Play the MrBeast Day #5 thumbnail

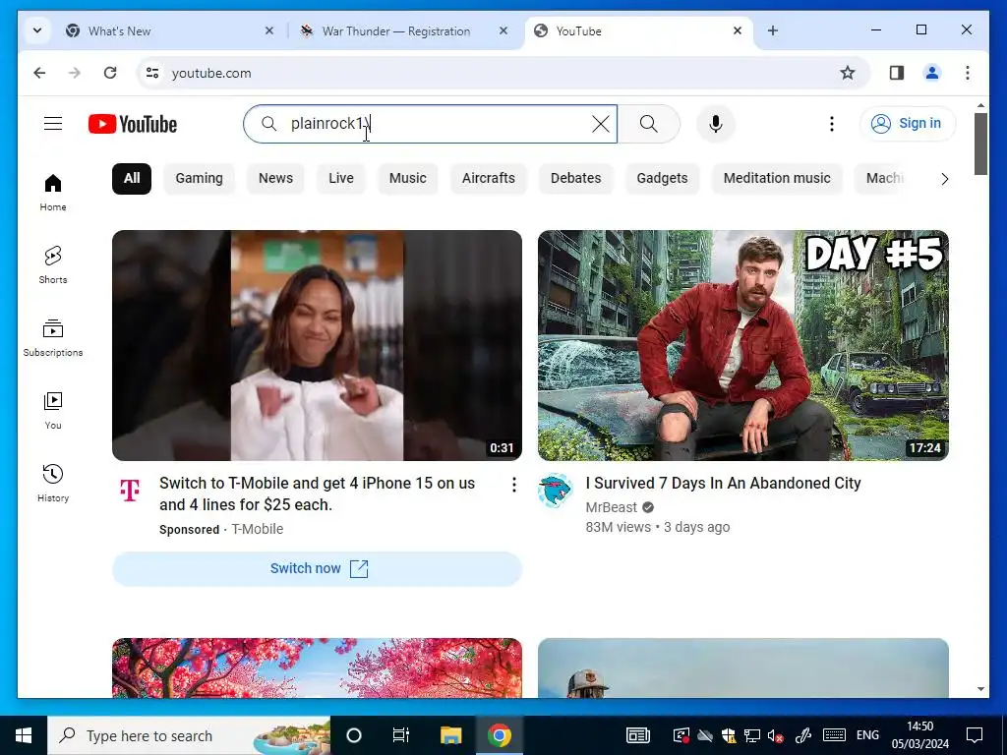[x=743, y=345]
